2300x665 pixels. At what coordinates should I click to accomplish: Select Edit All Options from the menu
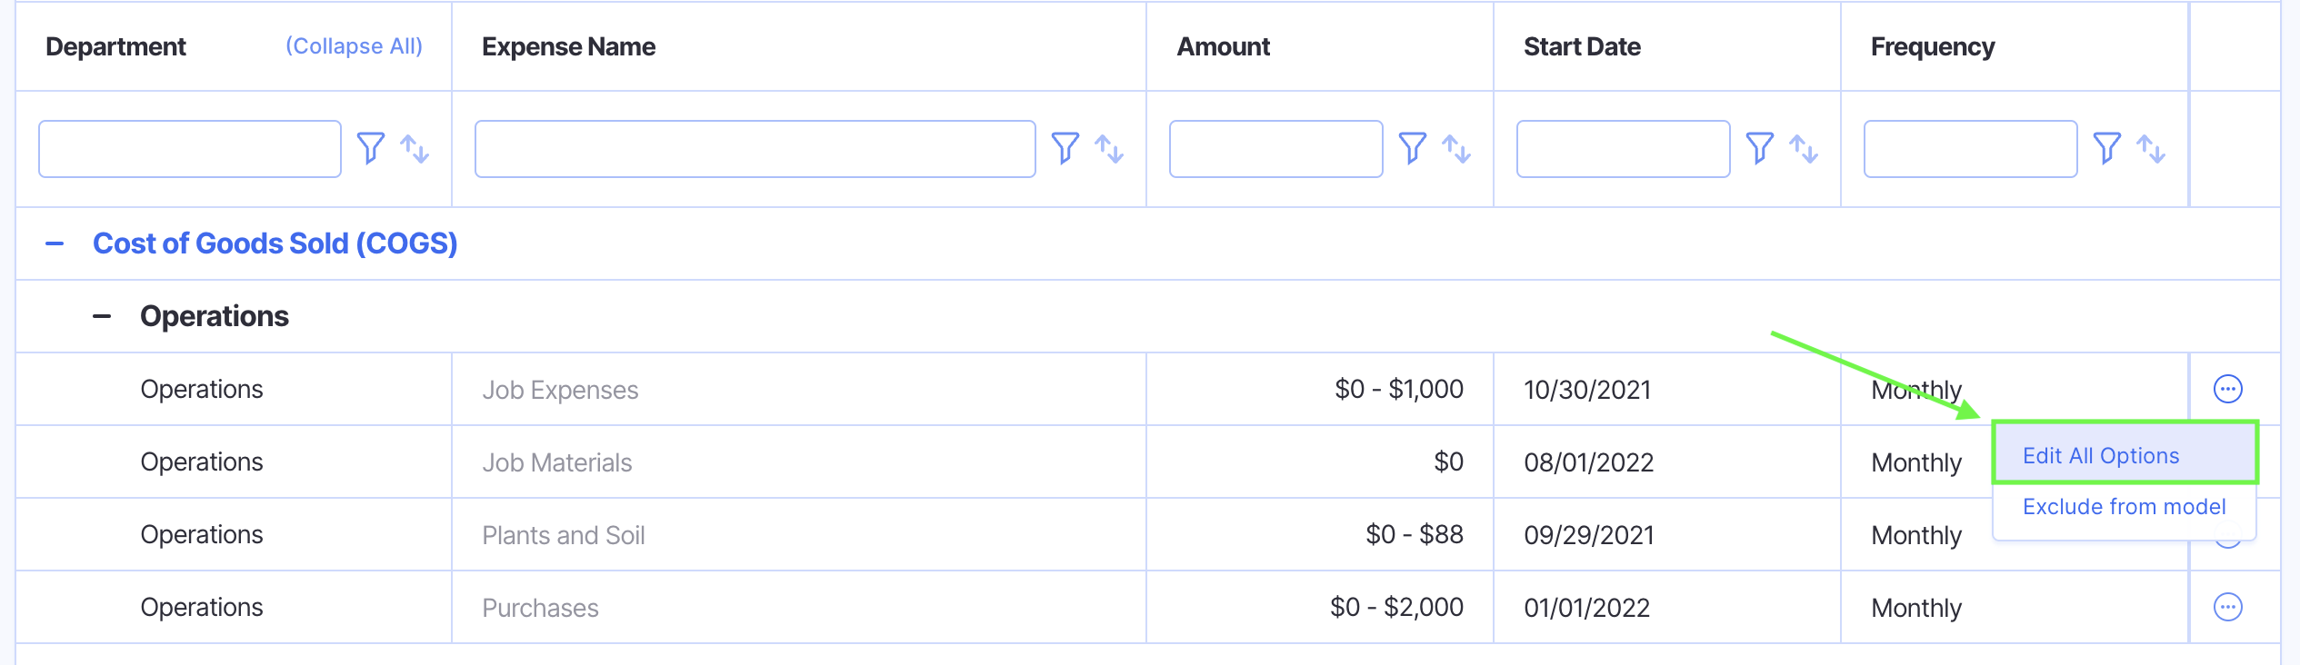coord(2101,456)
